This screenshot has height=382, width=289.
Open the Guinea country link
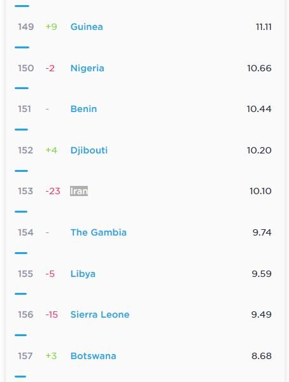[x=87, y=27]
